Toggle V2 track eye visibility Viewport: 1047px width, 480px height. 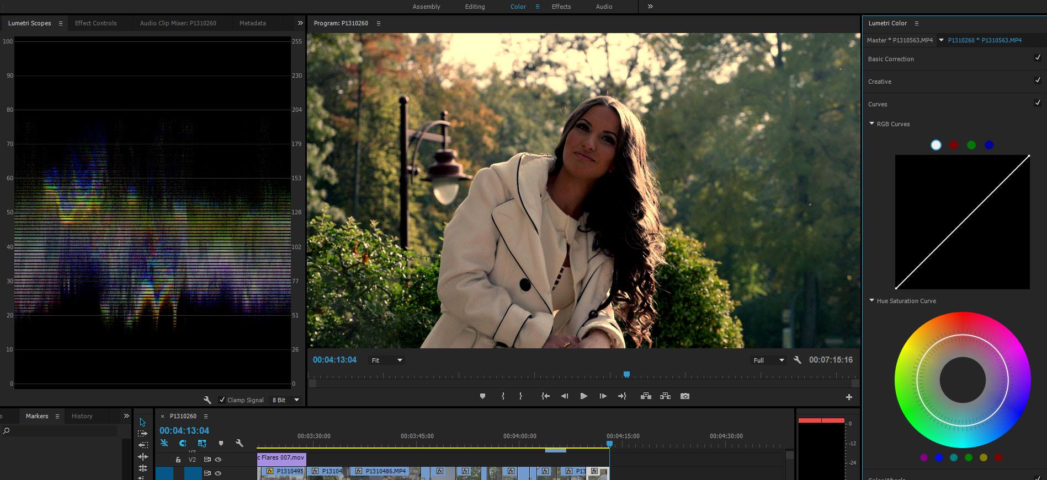tap(219, 460)
